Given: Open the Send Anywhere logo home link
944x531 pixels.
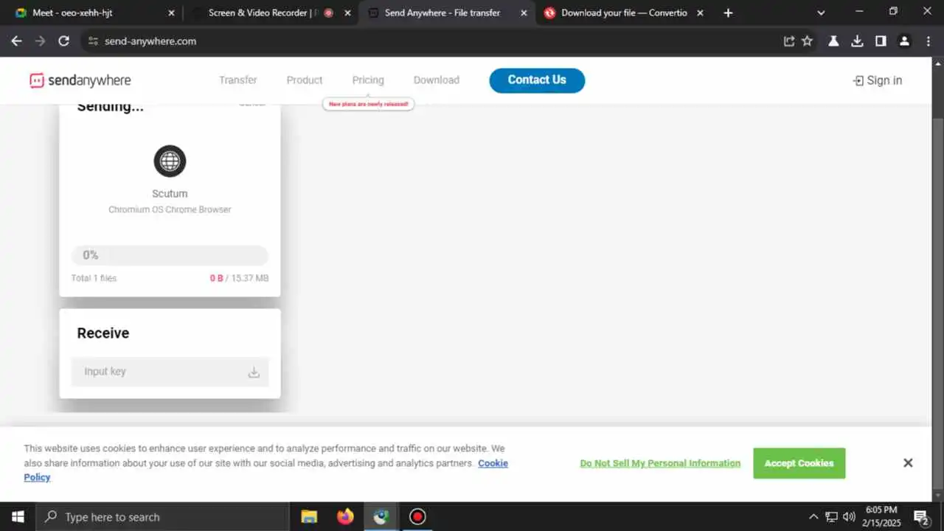Looking at the screenshot, I should (80, 80).
